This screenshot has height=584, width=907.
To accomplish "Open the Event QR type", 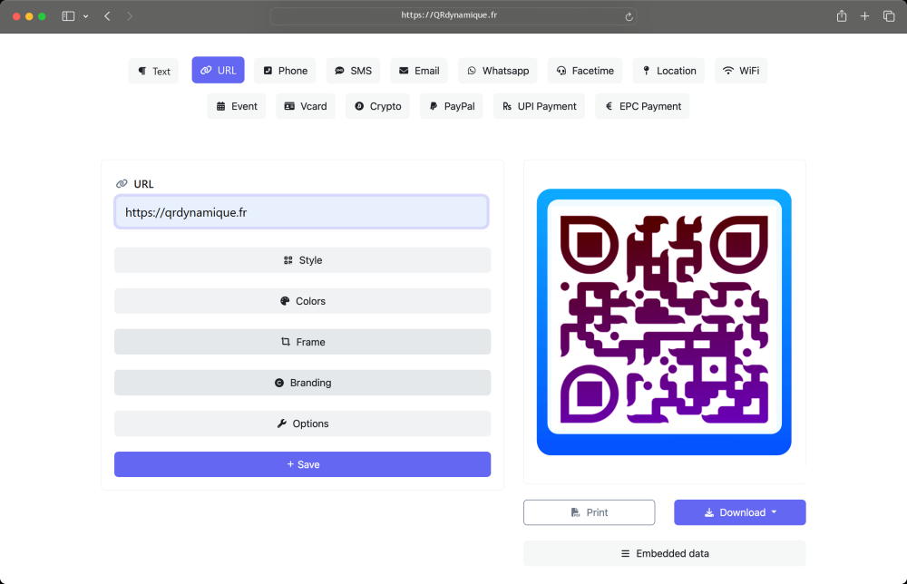I will (x=236, y=106).
